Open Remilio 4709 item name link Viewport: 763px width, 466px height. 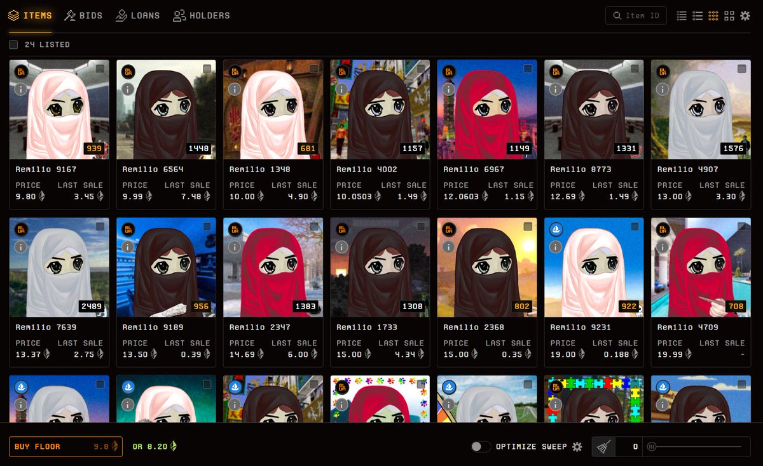click(x=687, y=327)
